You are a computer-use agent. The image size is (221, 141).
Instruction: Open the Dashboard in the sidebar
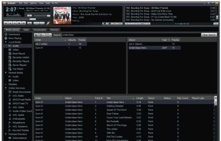(x=14, y=34)
